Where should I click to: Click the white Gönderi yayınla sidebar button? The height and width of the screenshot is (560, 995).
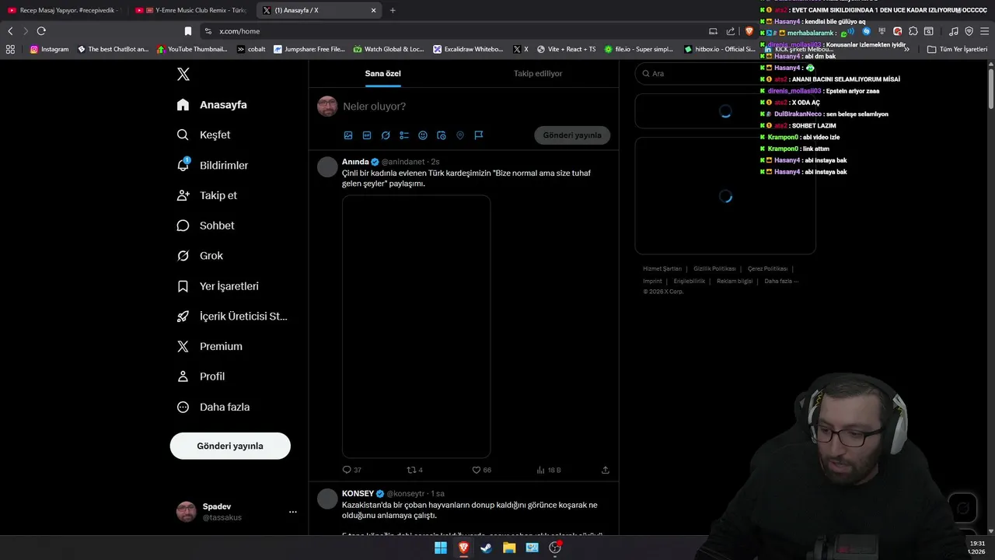[x=230, y=446]
